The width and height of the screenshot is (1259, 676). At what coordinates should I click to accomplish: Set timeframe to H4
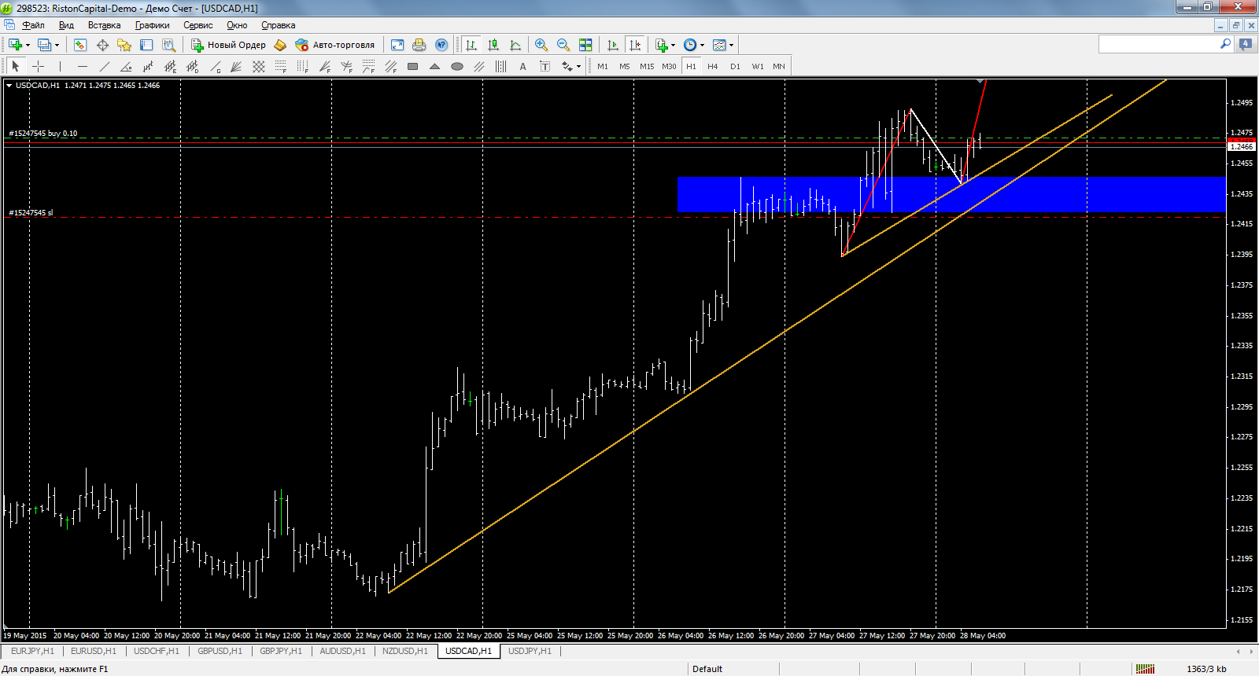[x=713, y=67]
